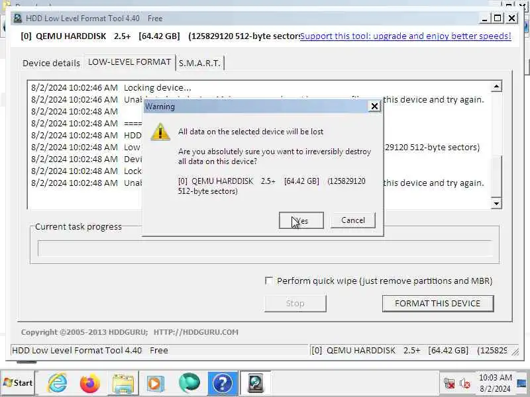
Task: Open the green globe taskbar application
Action: (x=189, y=383)
